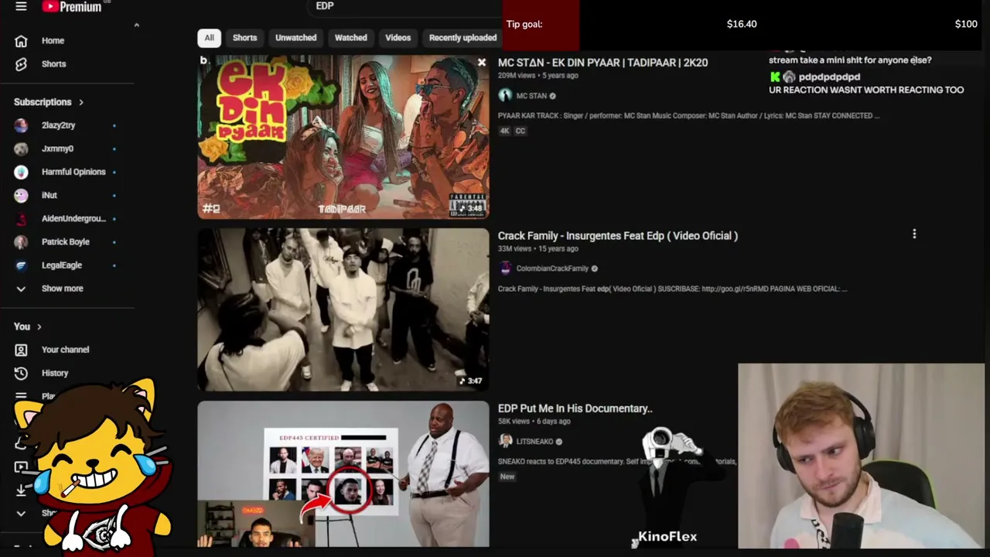
Task: Click the MC STAN channel avatar
Action: click(505, 96)
